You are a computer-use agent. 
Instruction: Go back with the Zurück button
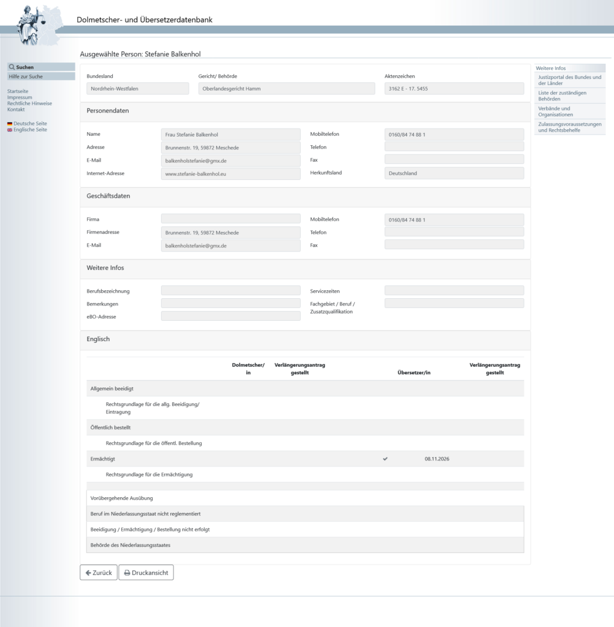pos(99,573)
